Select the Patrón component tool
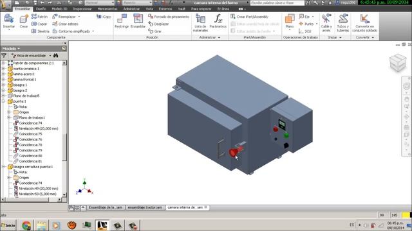The image size is (412, 231). coord(39,17)
